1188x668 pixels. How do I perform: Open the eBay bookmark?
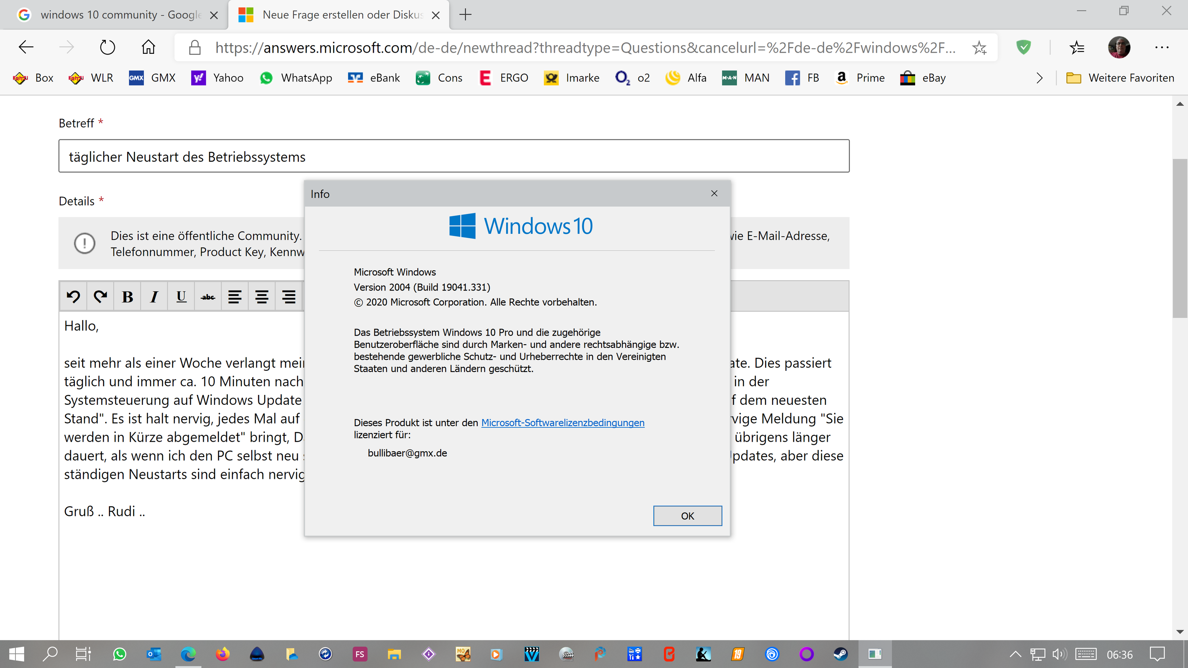point(923,78)
